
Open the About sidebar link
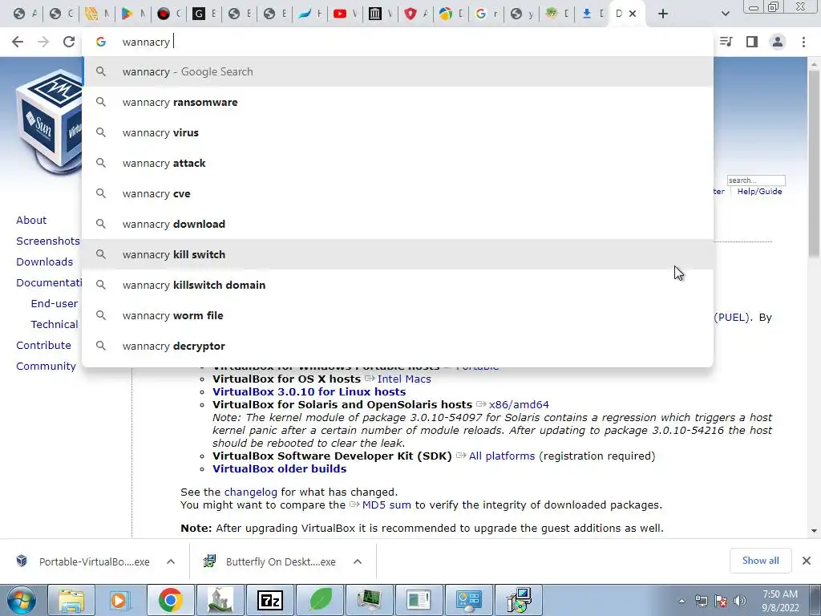coord(31,220)
